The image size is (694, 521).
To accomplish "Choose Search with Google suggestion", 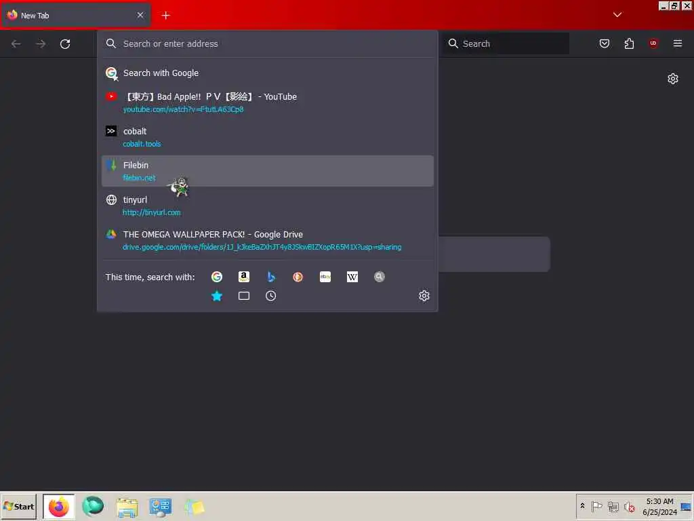I will (267, 73).
